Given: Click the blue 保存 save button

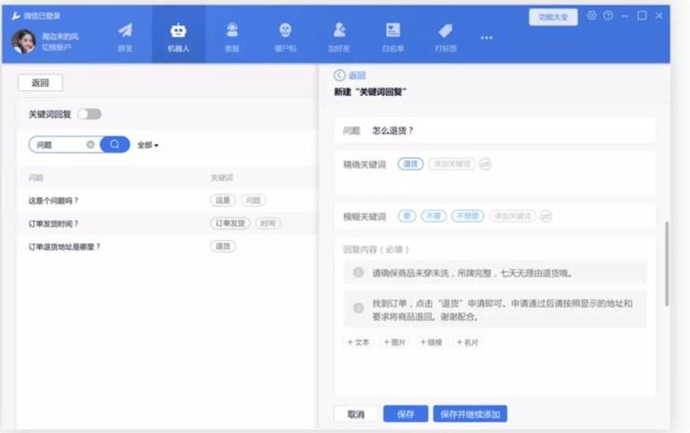Looking at the screenshot, I should [x=406, y=414].
